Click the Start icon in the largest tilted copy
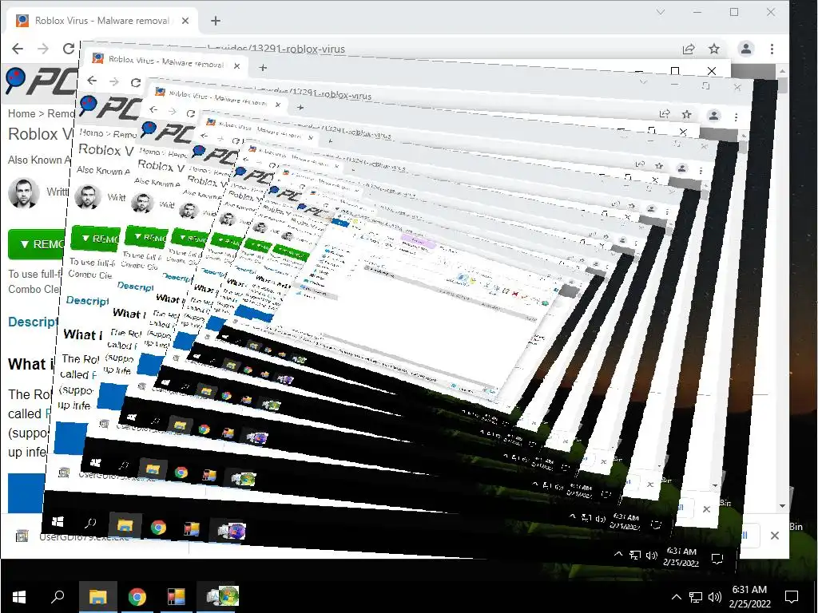The image size is (818, 613). coord(58,521)
